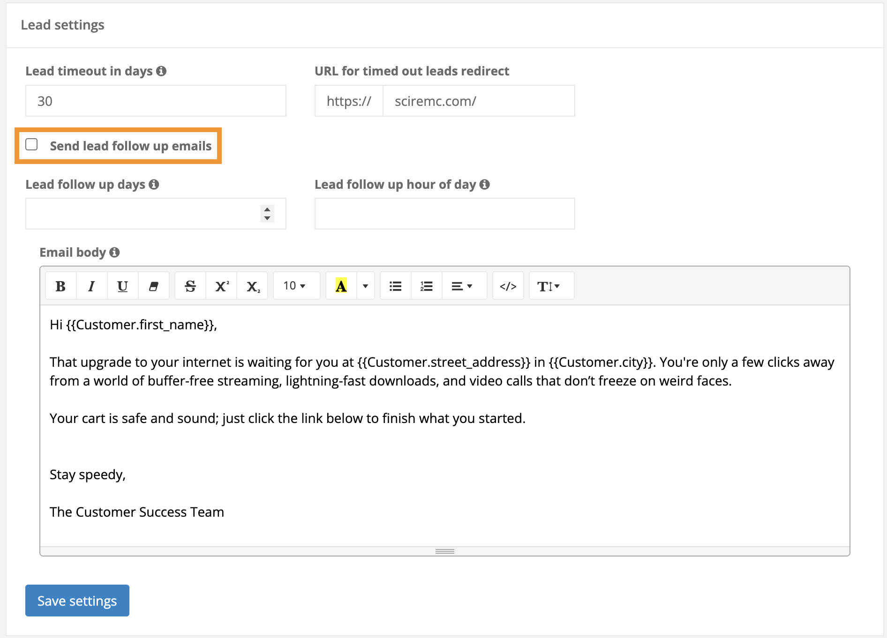Open the HTML code view editor
887x638 pixels.
pyautogui.click(x=508, y=285)
